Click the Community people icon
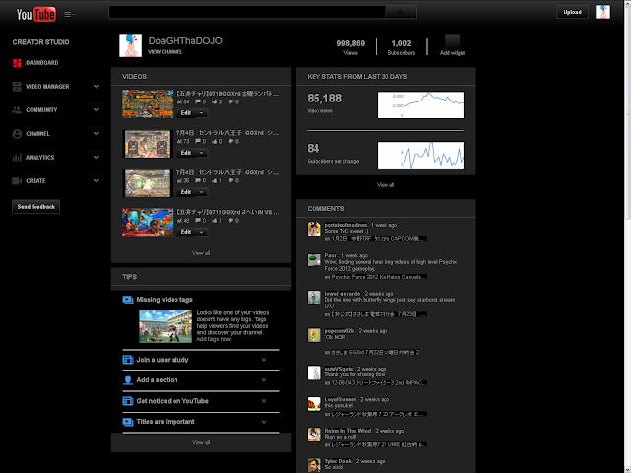This screenshot has height=473, width=631. pyautogui.click(x=17, y=109)
